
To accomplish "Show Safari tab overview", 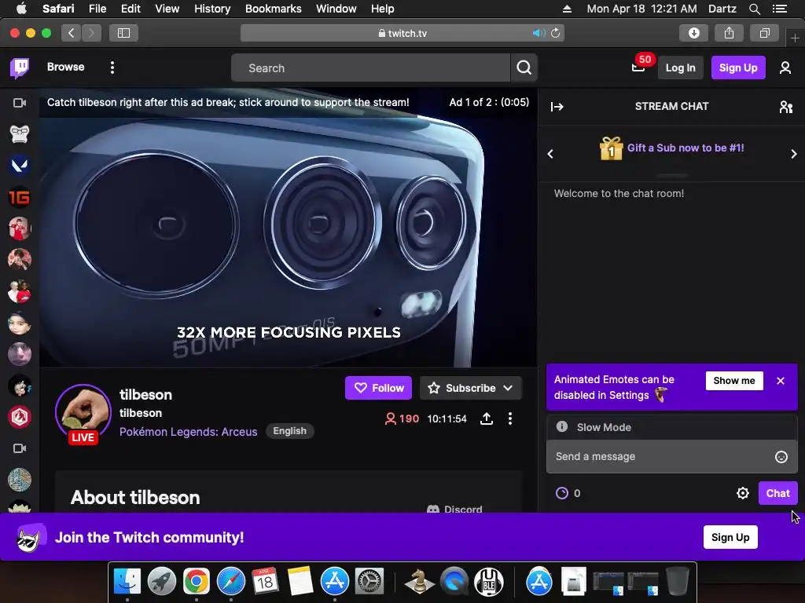I will point(764,33).
